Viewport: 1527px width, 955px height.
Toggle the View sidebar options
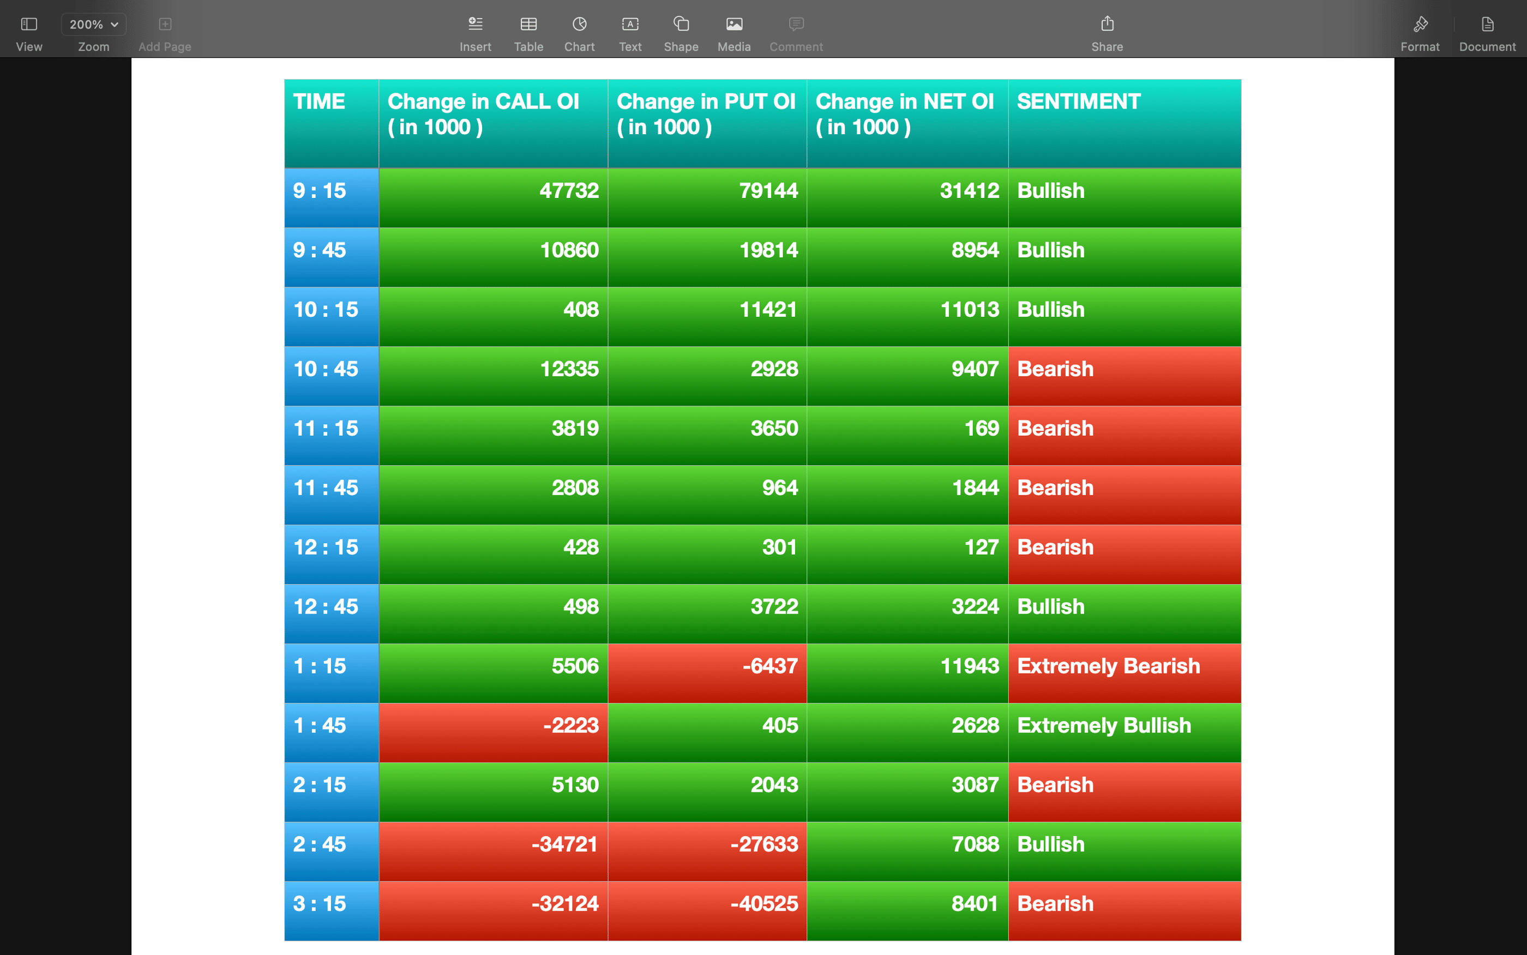[x=28, y=29]
